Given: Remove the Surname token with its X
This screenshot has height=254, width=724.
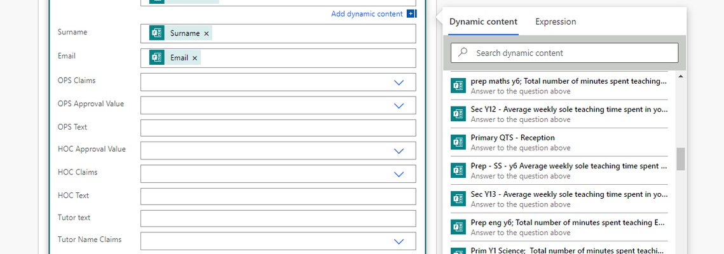Looking at the screenshot, I should coord(207,34).
